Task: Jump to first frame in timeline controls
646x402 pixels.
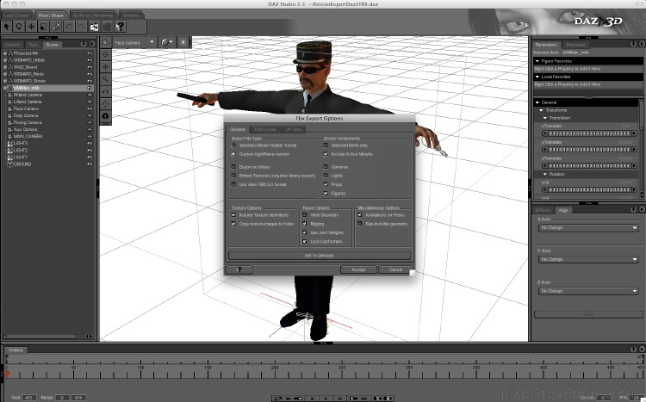Action: tap(289, 399)
